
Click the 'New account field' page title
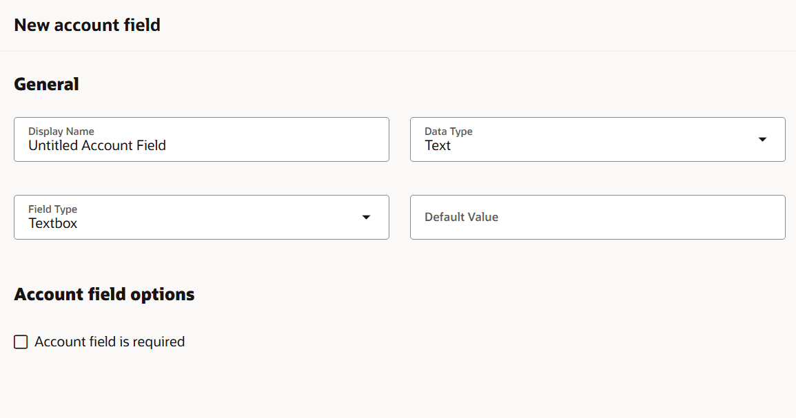point(88,25)
